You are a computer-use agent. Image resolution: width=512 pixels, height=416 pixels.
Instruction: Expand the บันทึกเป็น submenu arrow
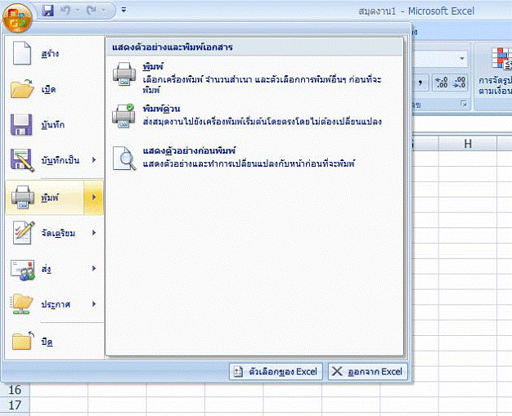point(94,160)
